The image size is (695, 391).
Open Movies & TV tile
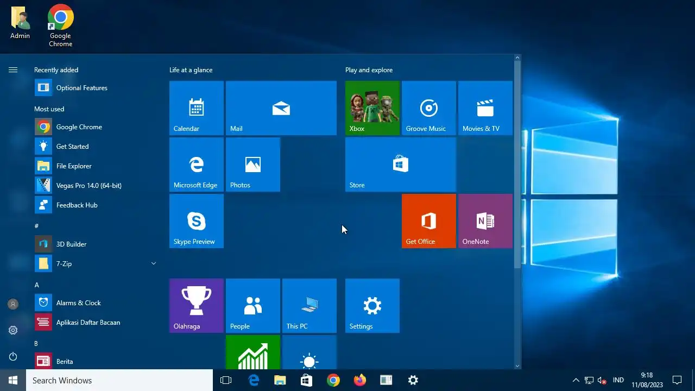click(485, 108)
